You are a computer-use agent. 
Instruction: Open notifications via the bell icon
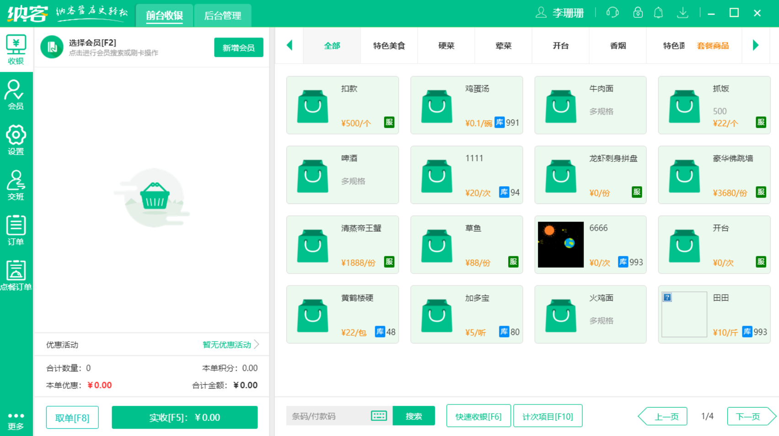tap(659, 13)
